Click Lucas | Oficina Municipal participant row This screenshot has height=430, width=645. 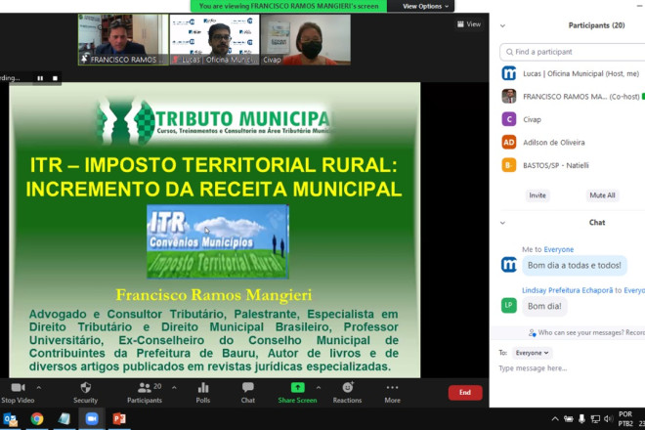click(572, 73)
